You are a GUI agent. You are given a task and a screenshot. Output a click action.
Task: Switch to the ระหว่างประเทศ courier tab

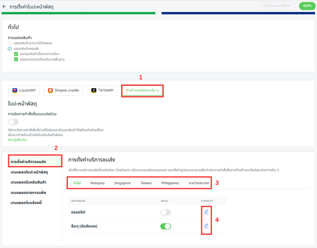pyautogui.click(x=198, y=183)
